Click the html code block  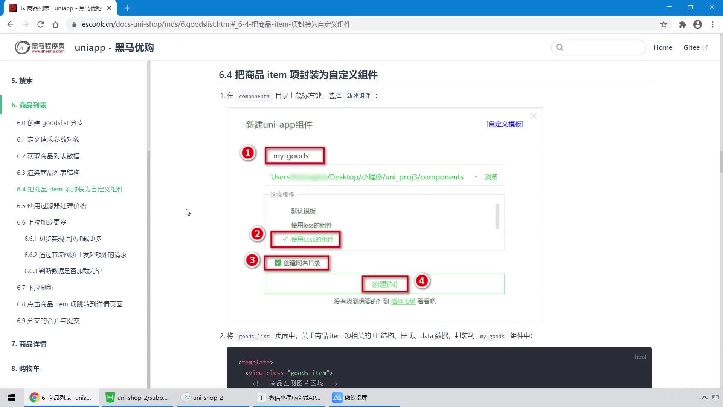439,368
